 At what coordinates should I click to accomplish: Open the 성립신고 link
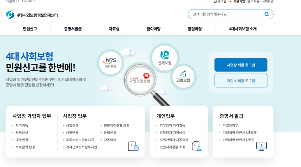[72, 125]
